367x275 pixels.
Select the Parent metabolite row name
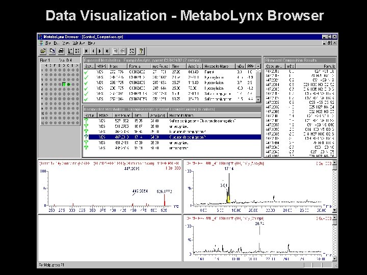tap(209, 72)
